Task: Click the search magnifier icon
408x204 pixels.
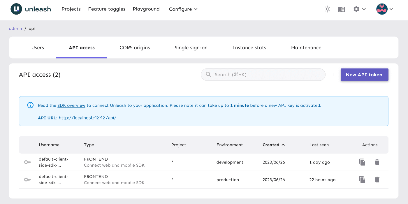Action: tap(208, 75)
